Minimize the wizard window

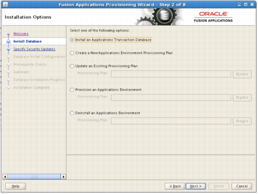point(239,4)
